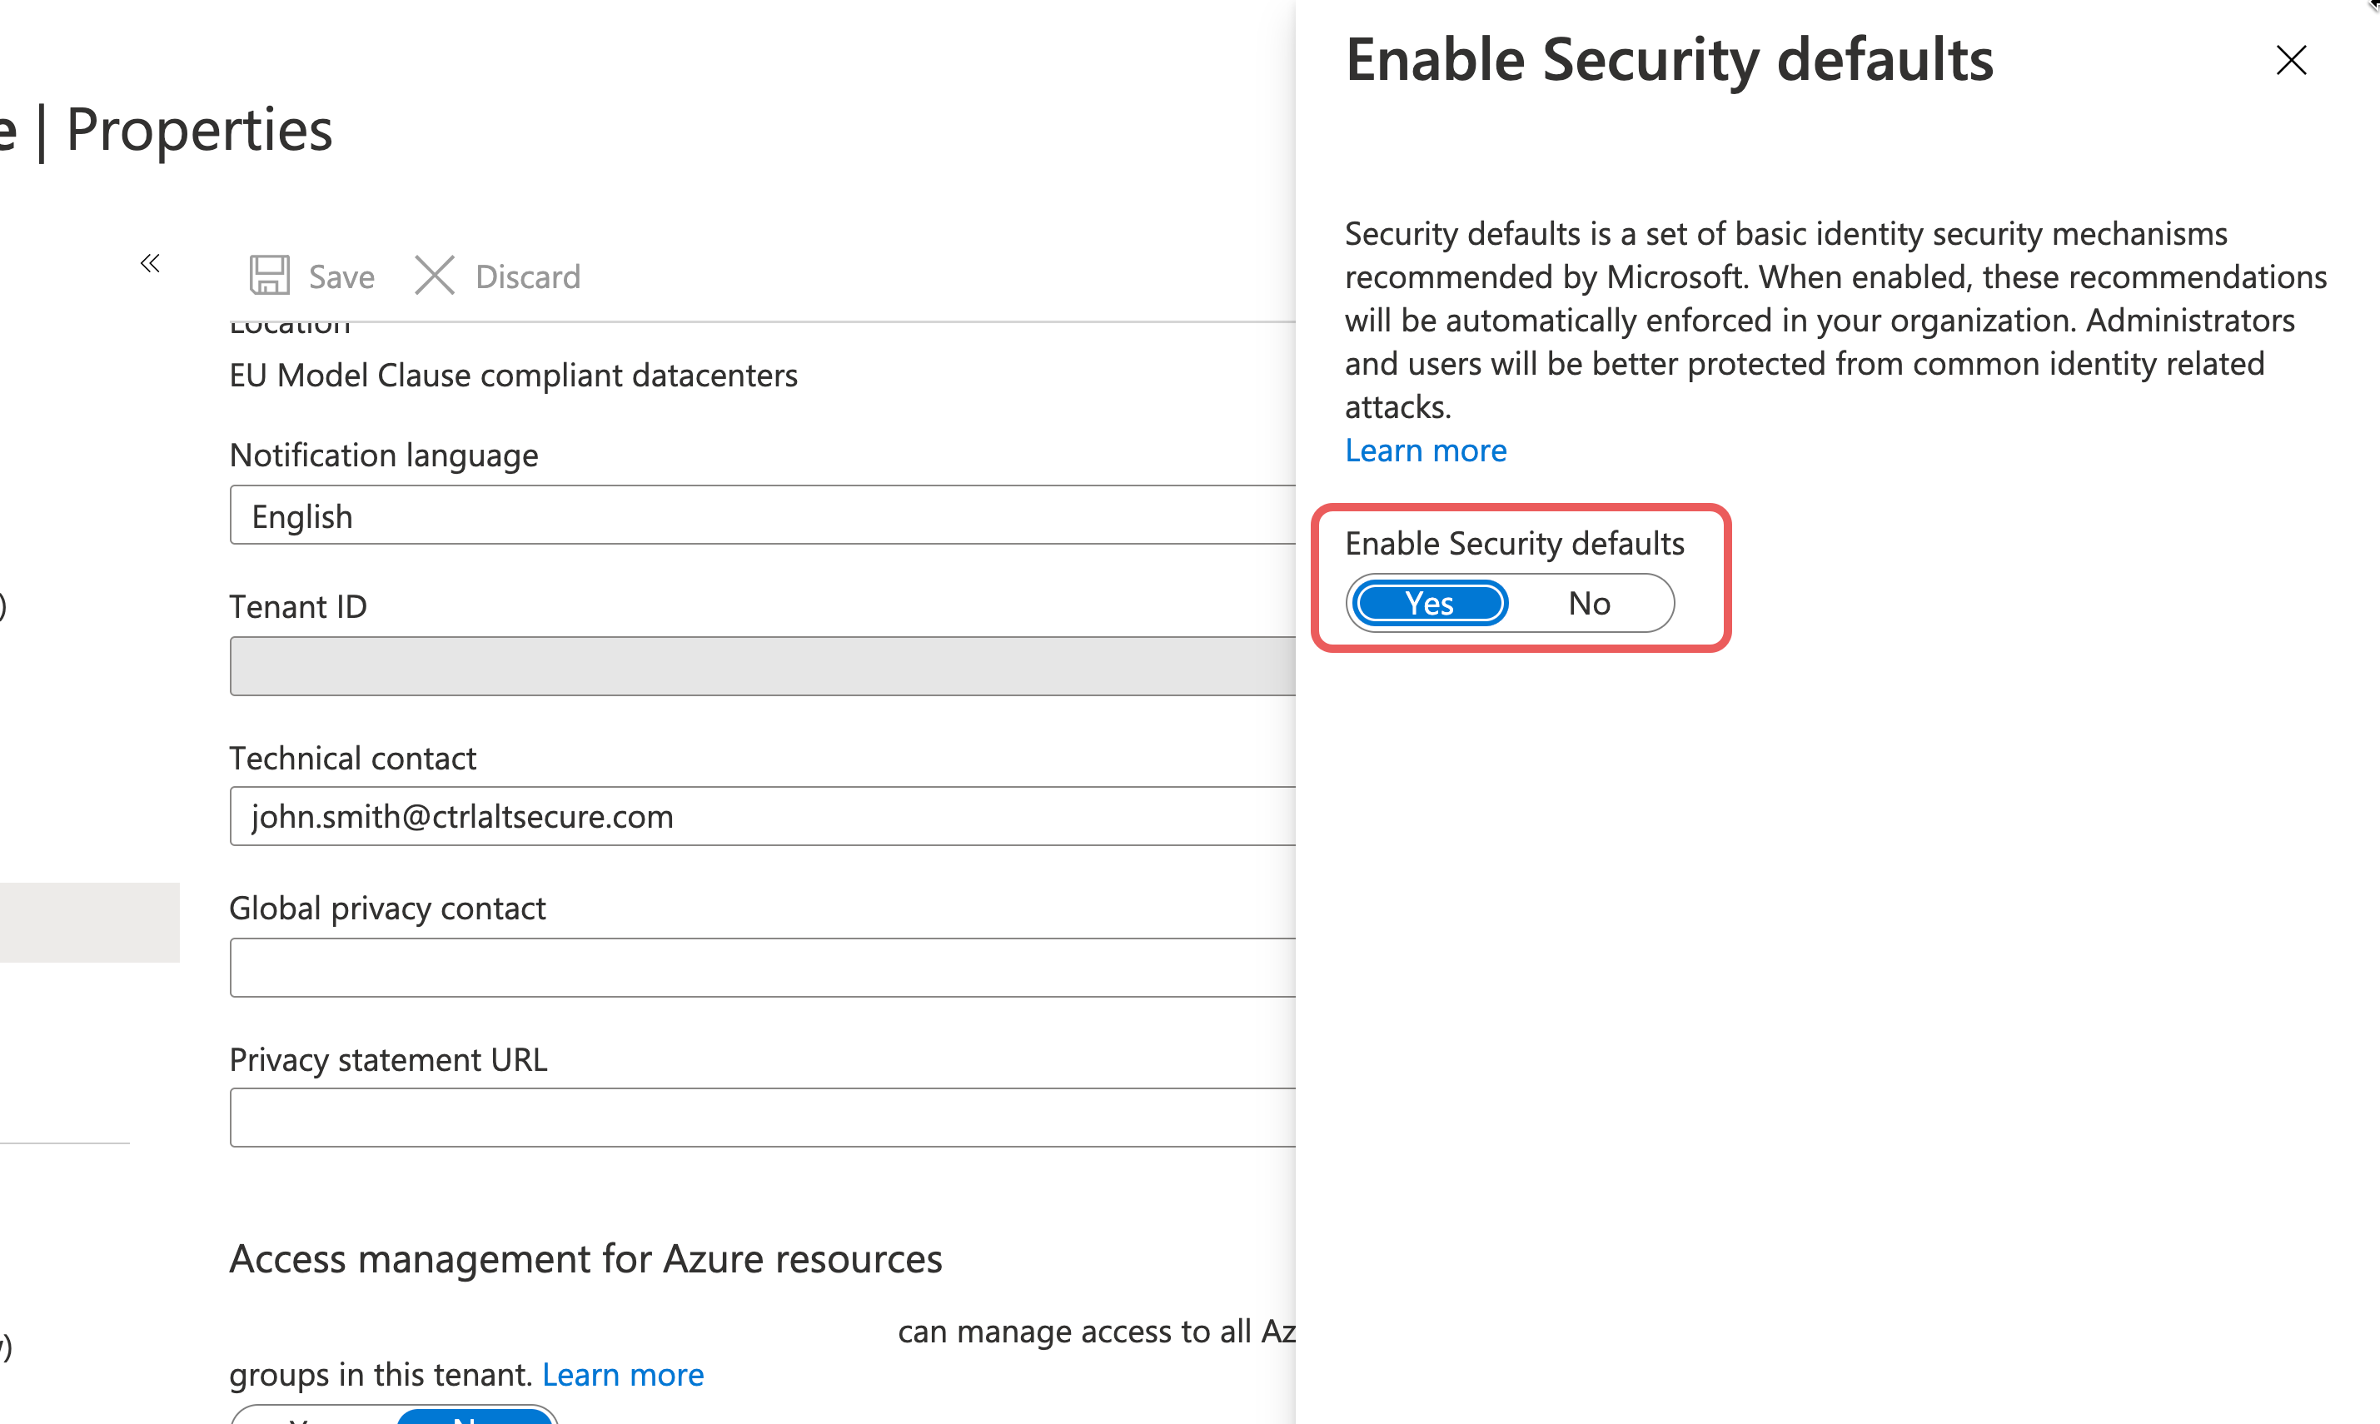Click the Access management for Azure resources heading

coord(585,1259)
